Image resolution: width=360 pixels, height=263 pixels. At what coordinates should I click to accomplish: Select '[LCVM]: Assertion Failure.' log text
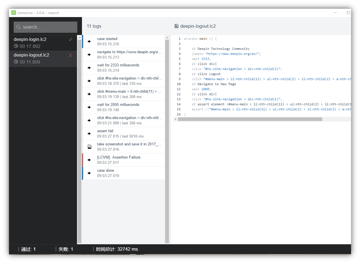point(119,157)
